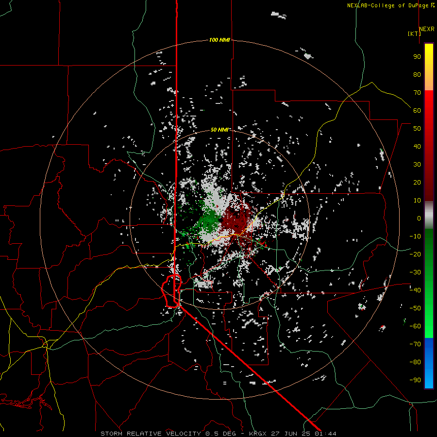This screenshot has width=437, height=437.
Task: Click the 70 value on velocity scale
Action: coord(417,93)
